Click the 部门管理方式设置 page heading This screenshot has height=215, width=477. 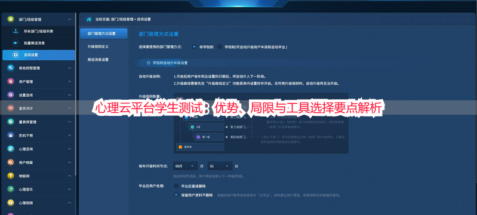click(x=158, y=34)
